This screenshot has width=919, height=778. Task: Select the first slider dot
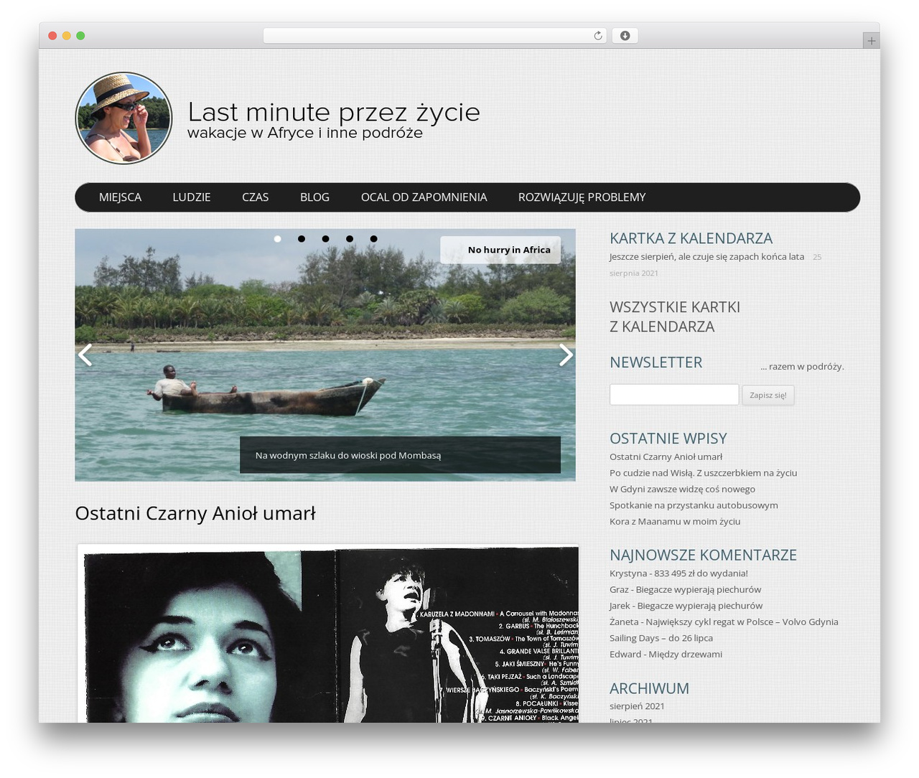point(278,239)
